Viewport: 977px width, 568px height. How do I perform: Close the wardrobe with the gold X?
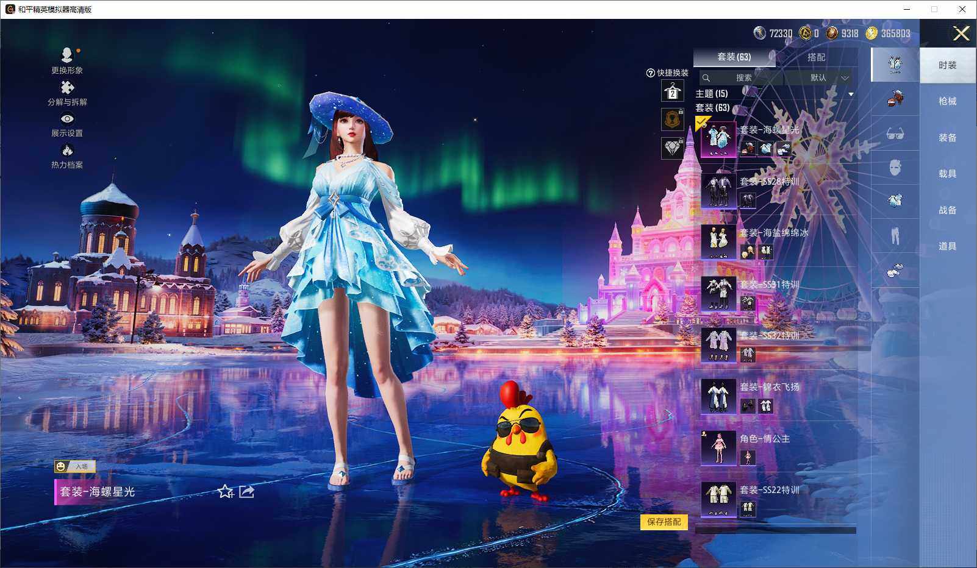[961, 34]
